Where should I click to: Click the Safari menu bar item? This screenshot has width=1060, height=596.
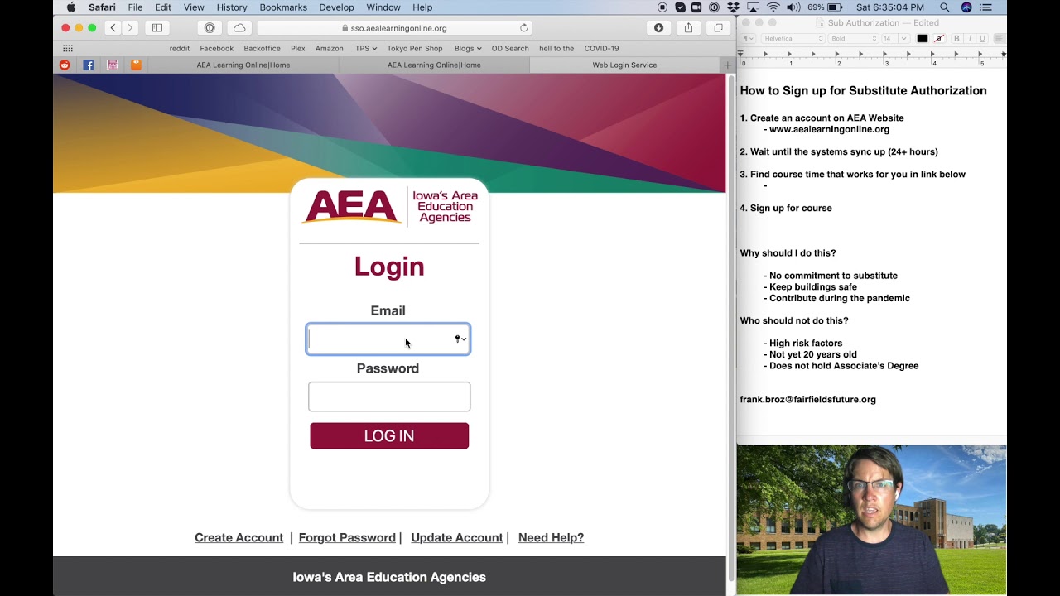tap(103, 7)
